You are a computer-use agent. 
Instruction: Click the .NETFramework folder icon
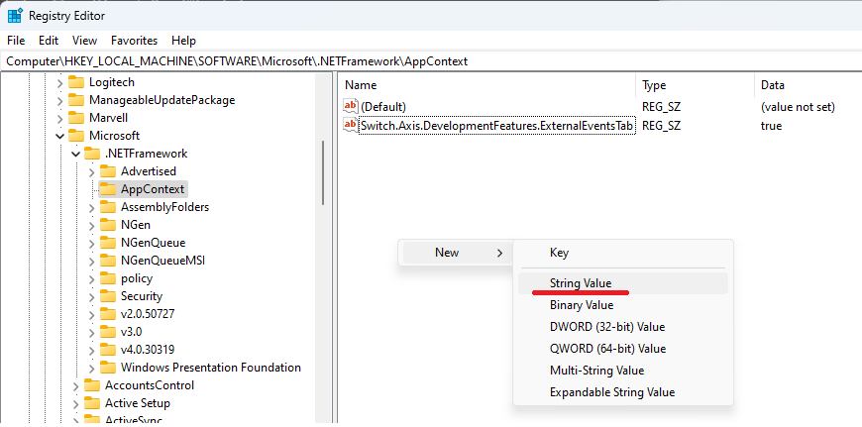(x=92, y=154)
